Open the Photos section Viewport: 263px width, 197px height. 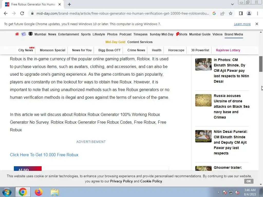pyautogui.click(x=112, y=34)
